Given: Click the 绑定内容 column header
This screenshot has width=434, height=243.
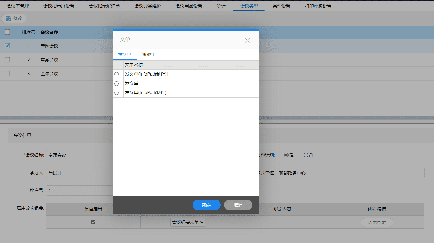Looking at the screenshot, I should coord(282,209).
